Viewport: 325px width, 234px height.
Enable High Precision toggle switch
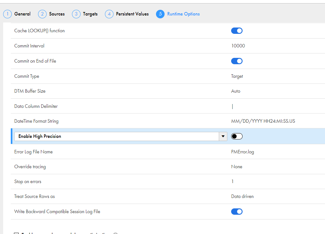(x=237, y=136)
